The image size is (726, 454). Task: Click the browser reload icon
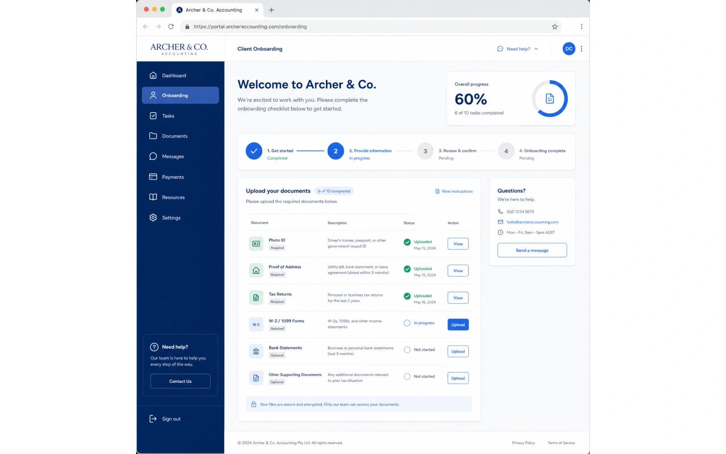pos(171,27)
